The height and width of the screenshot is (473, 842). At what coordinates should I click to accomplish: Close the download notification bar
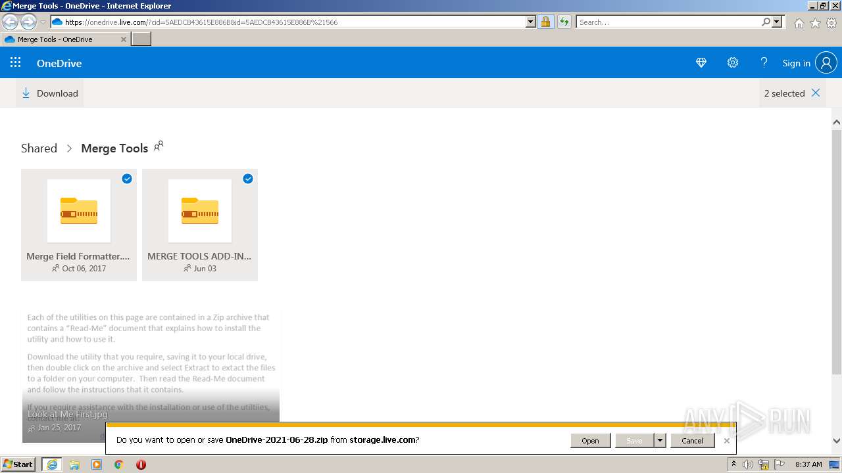[x=726, y=441]
